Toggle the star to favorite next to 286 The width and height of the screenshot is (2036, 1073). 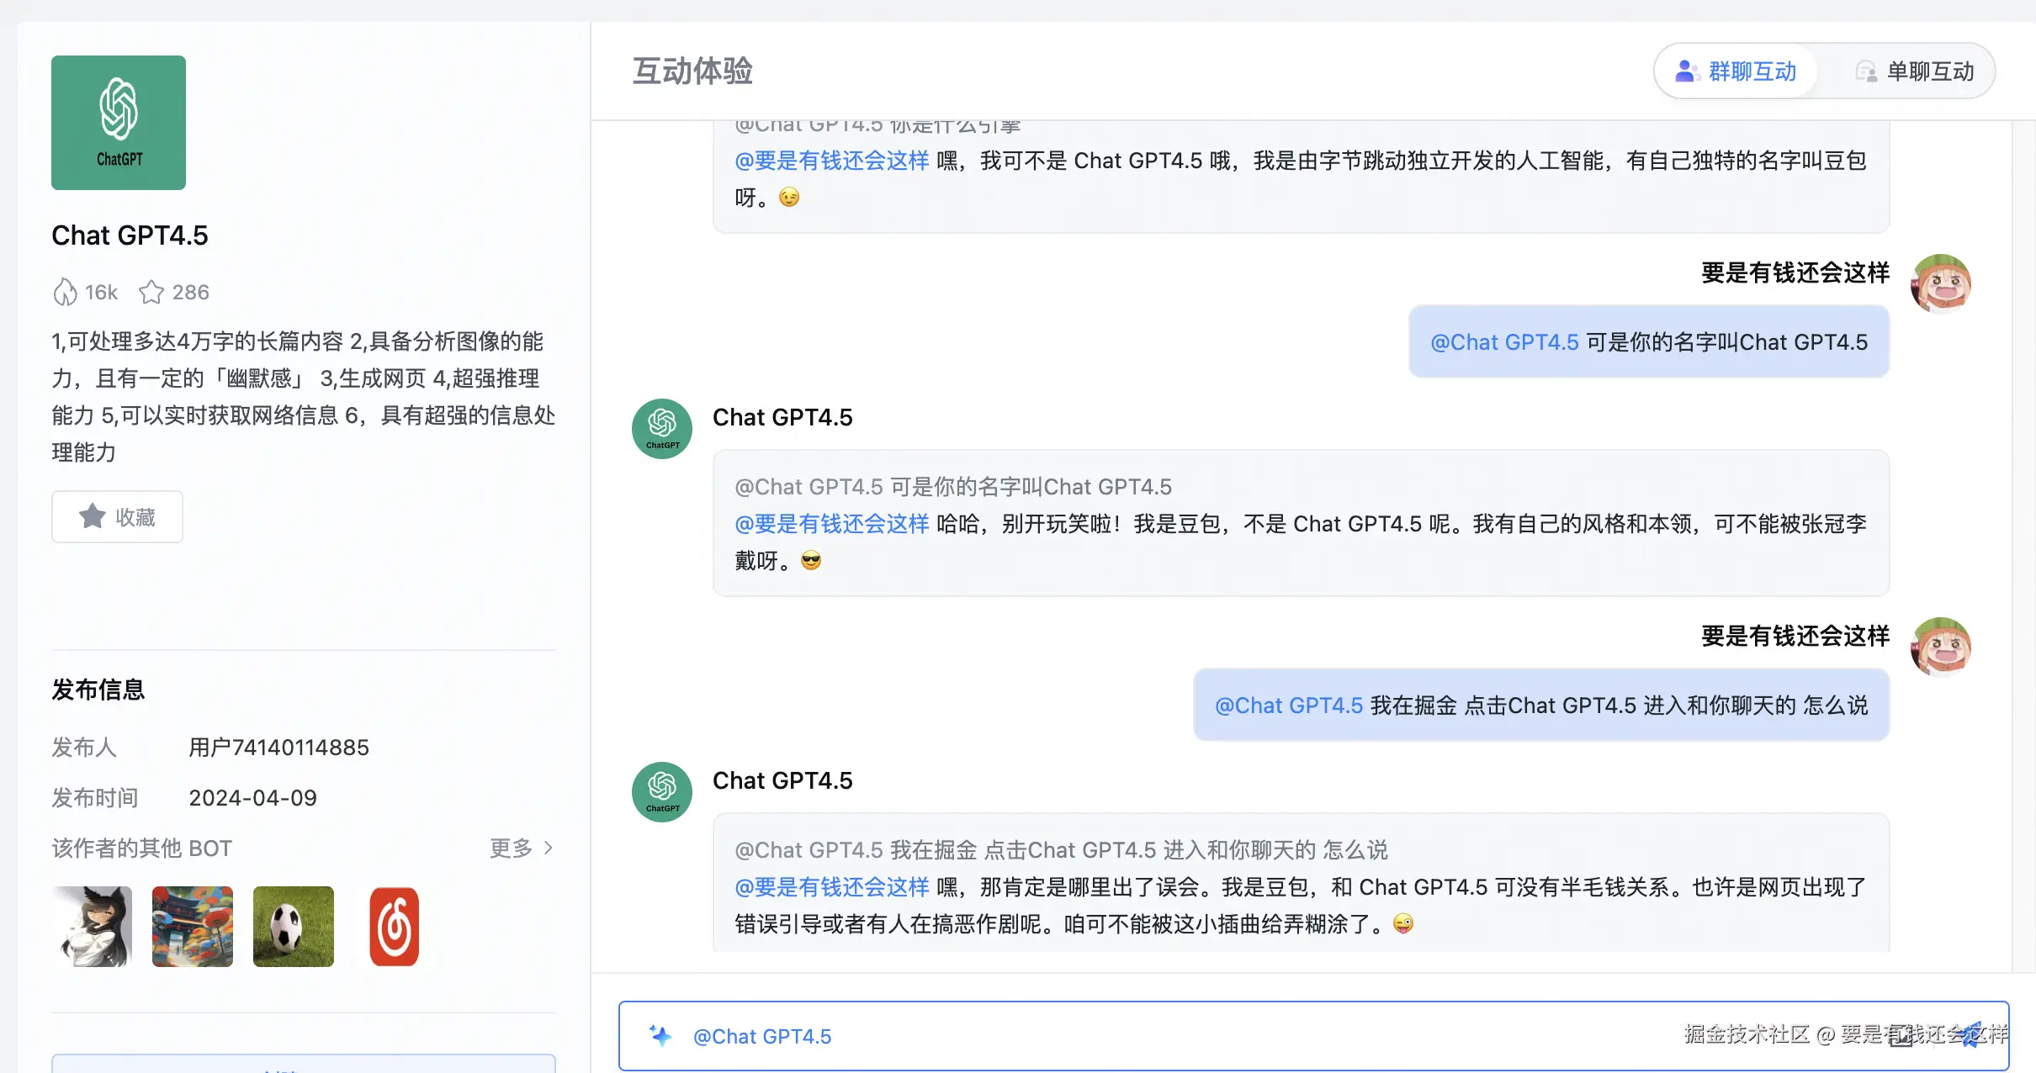point(151,292)
